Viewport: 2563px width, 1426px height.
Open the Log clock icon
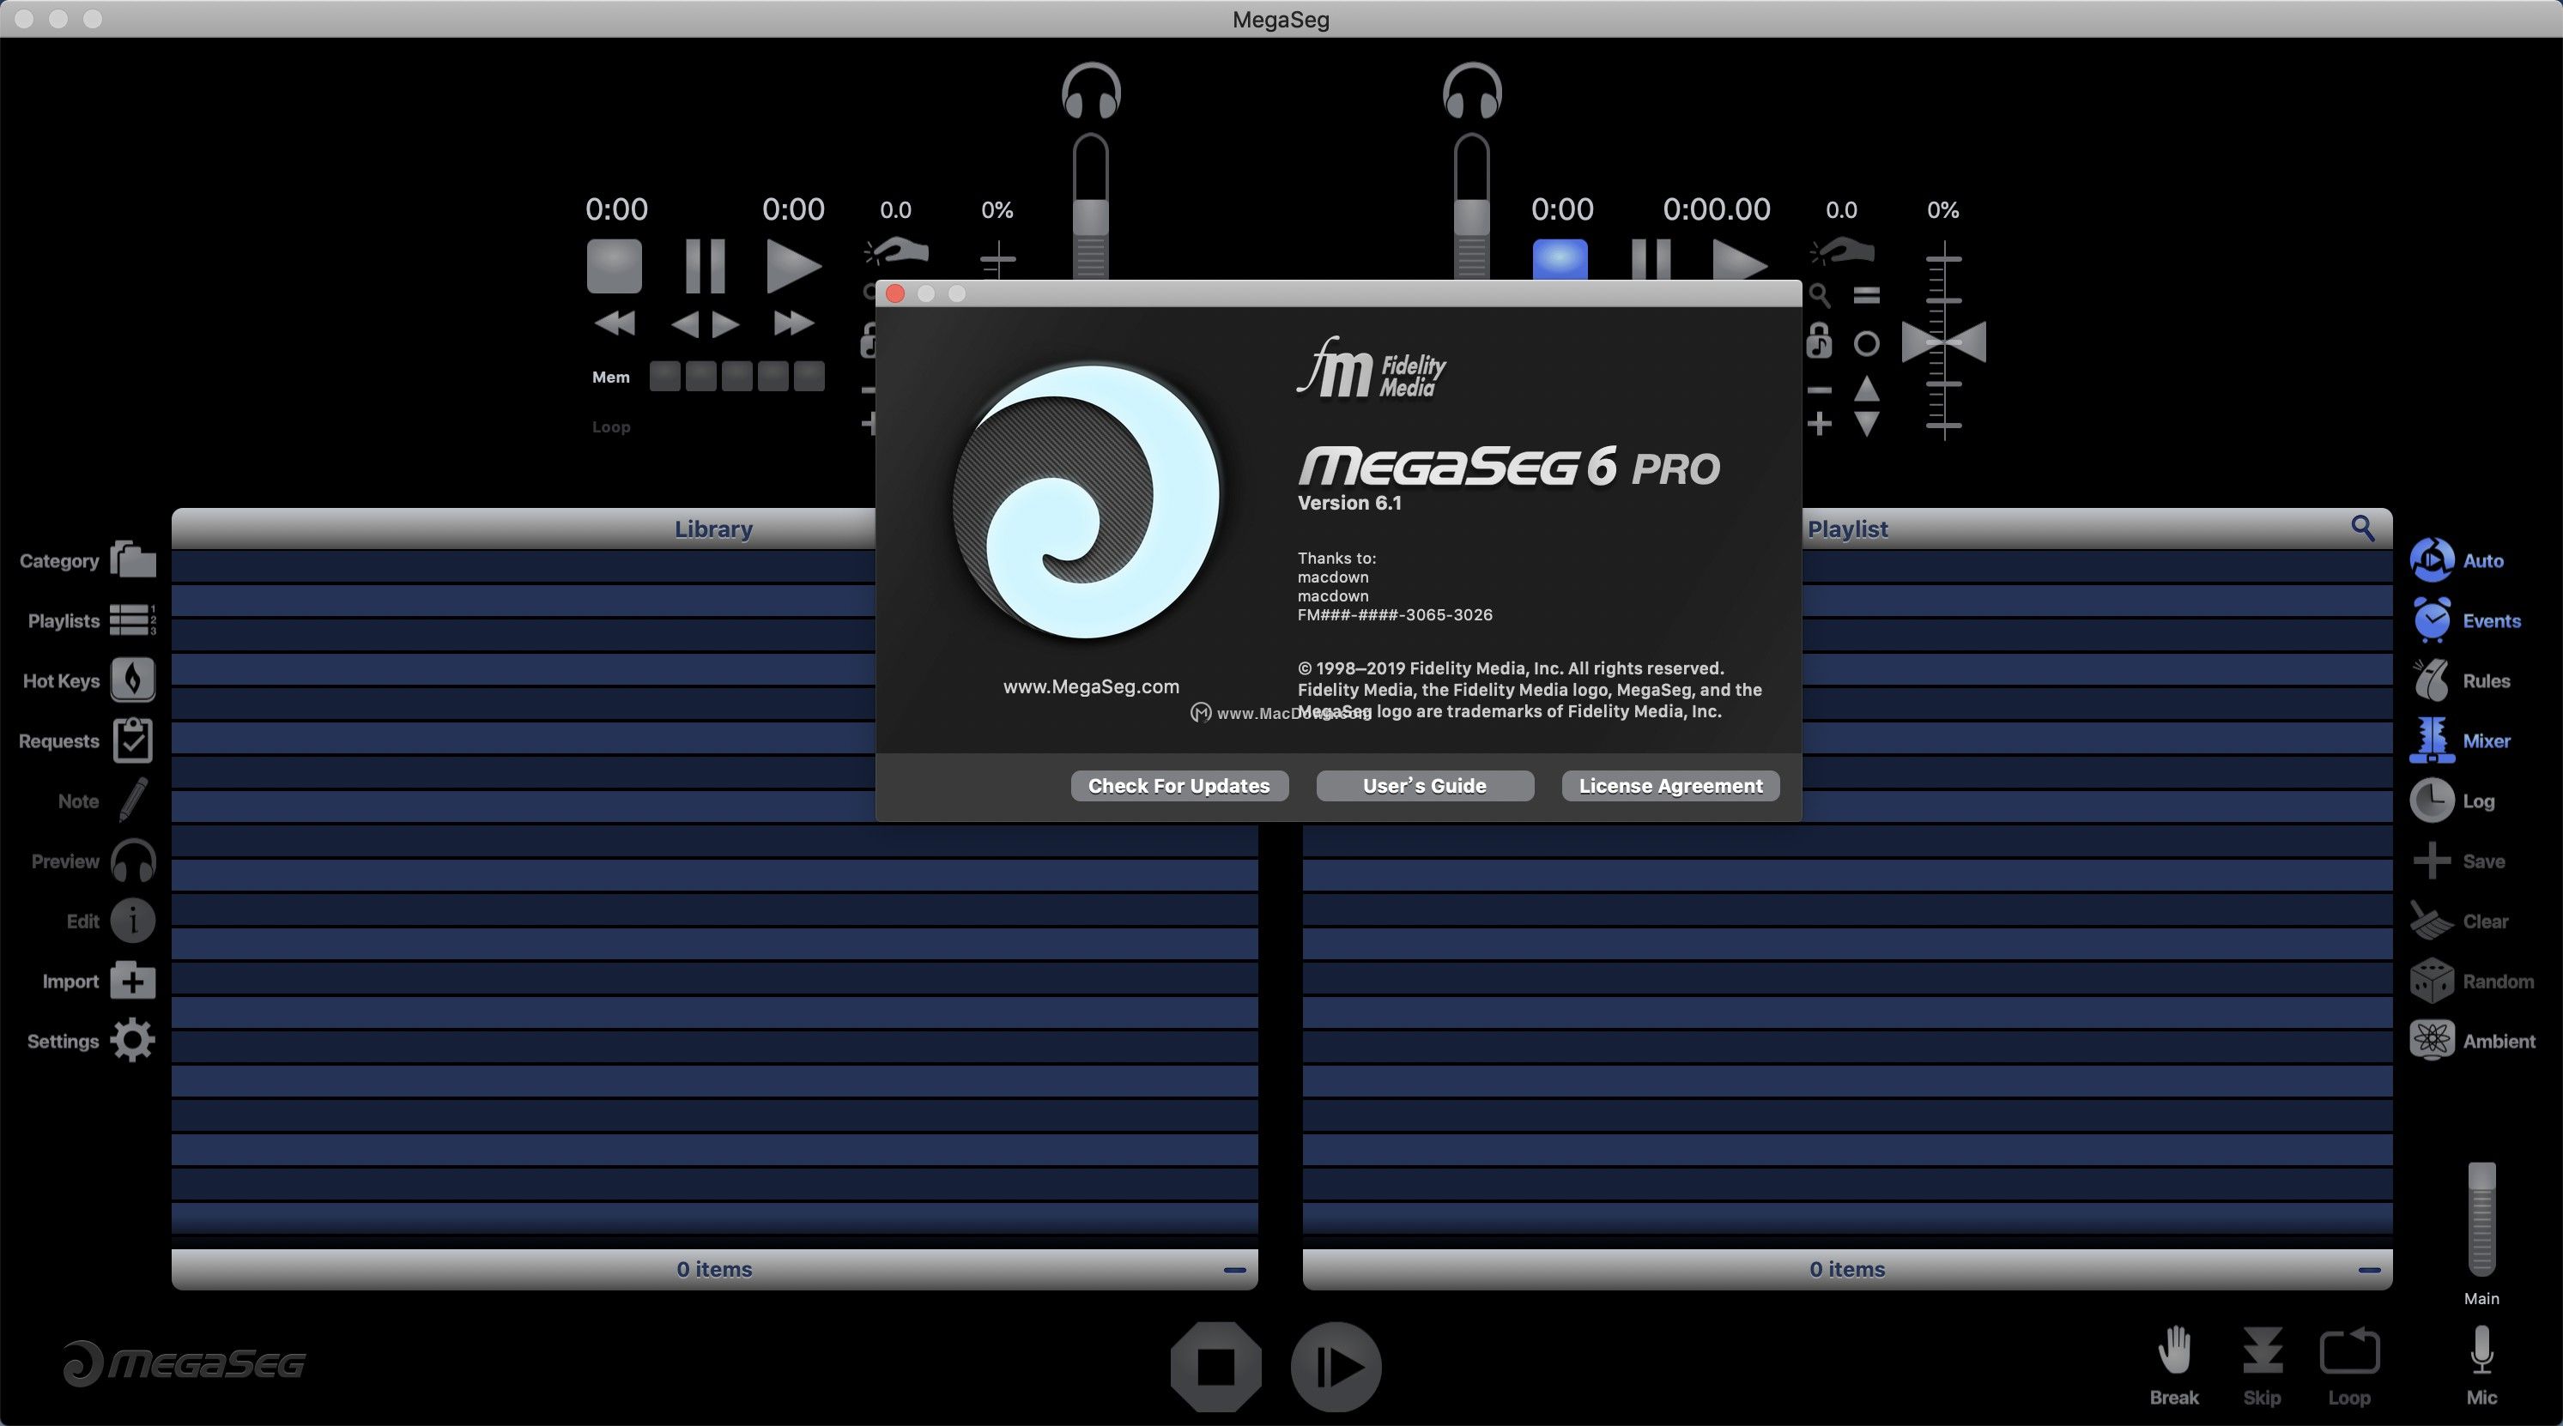pyautogui.click(x=2432, y=801)
